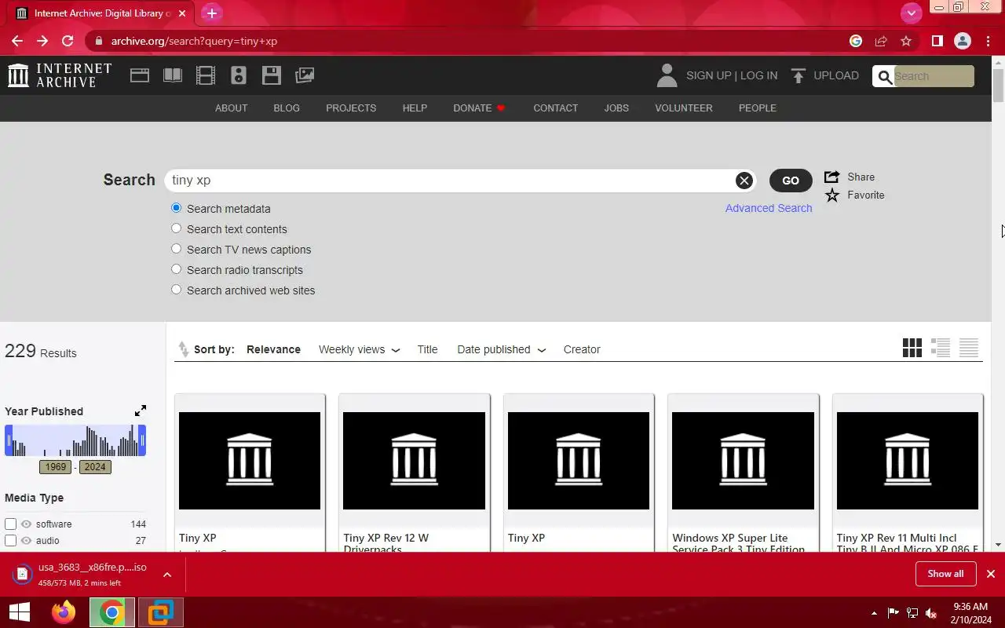
Task: Open a new browser tab
Action: point(211,13)
